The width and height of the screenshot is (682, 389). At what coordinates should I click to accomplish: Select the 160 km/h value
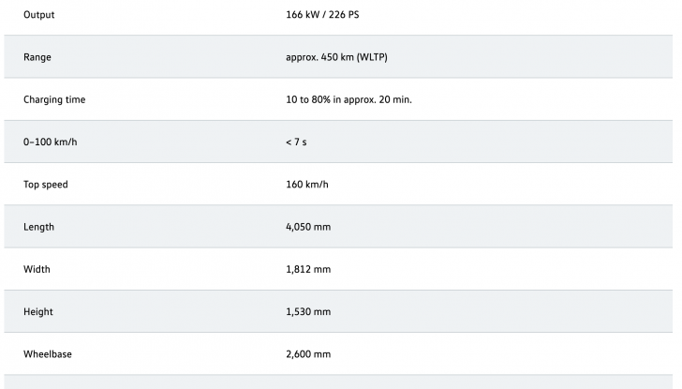(x=306, y=185)
